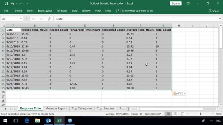Click the Forwarded Count header cell
Image resolution: width=223 pixels, height=125 pixels.
point(114,30)
